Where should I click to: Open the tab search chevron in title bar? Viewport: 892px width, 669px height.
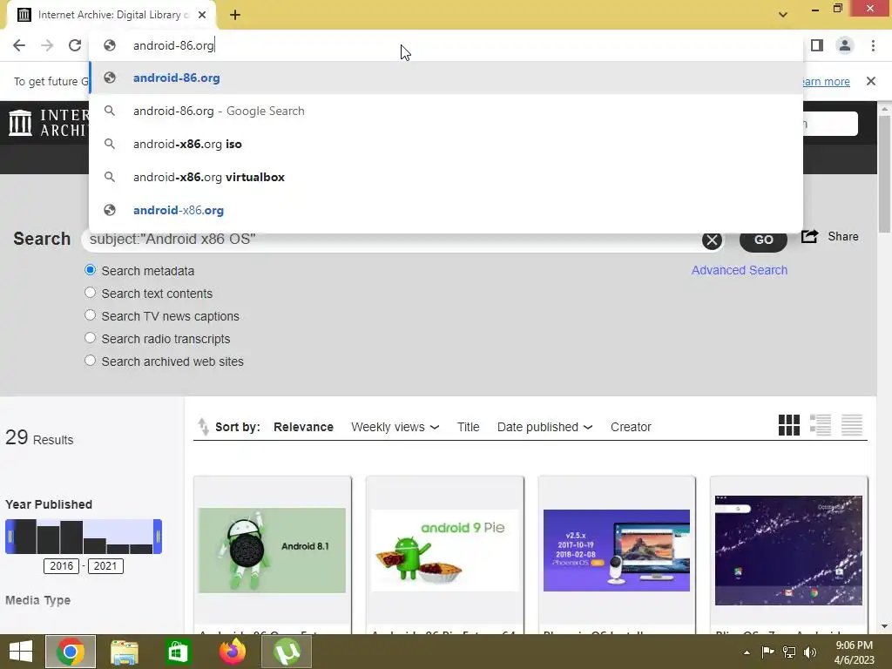point(783,15)
